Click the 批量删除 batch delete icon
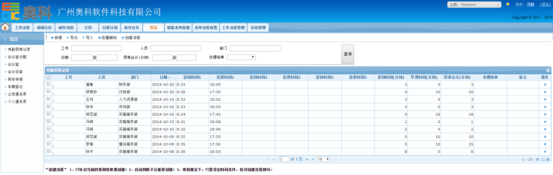 [x=99, y=38]
